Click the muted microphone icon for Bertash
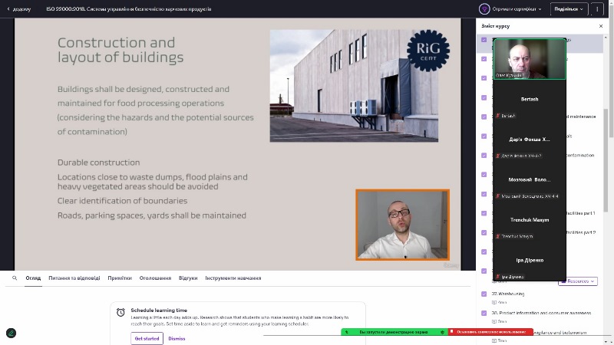Screen dimensions: 614x345 coord(498,116)
